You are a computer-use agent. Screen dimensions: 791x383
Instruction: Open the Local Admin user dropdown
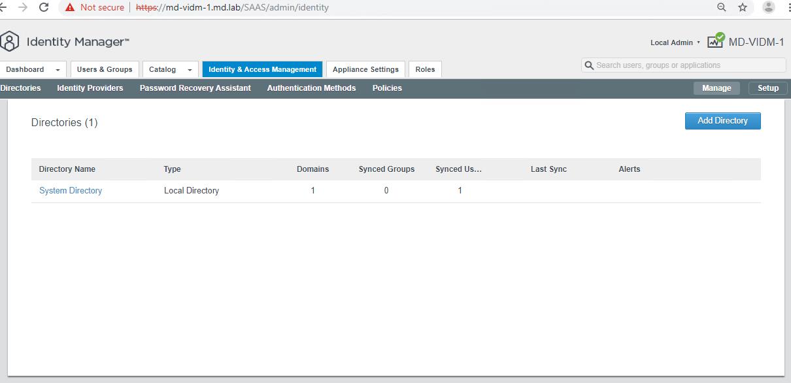coord(675,42)
